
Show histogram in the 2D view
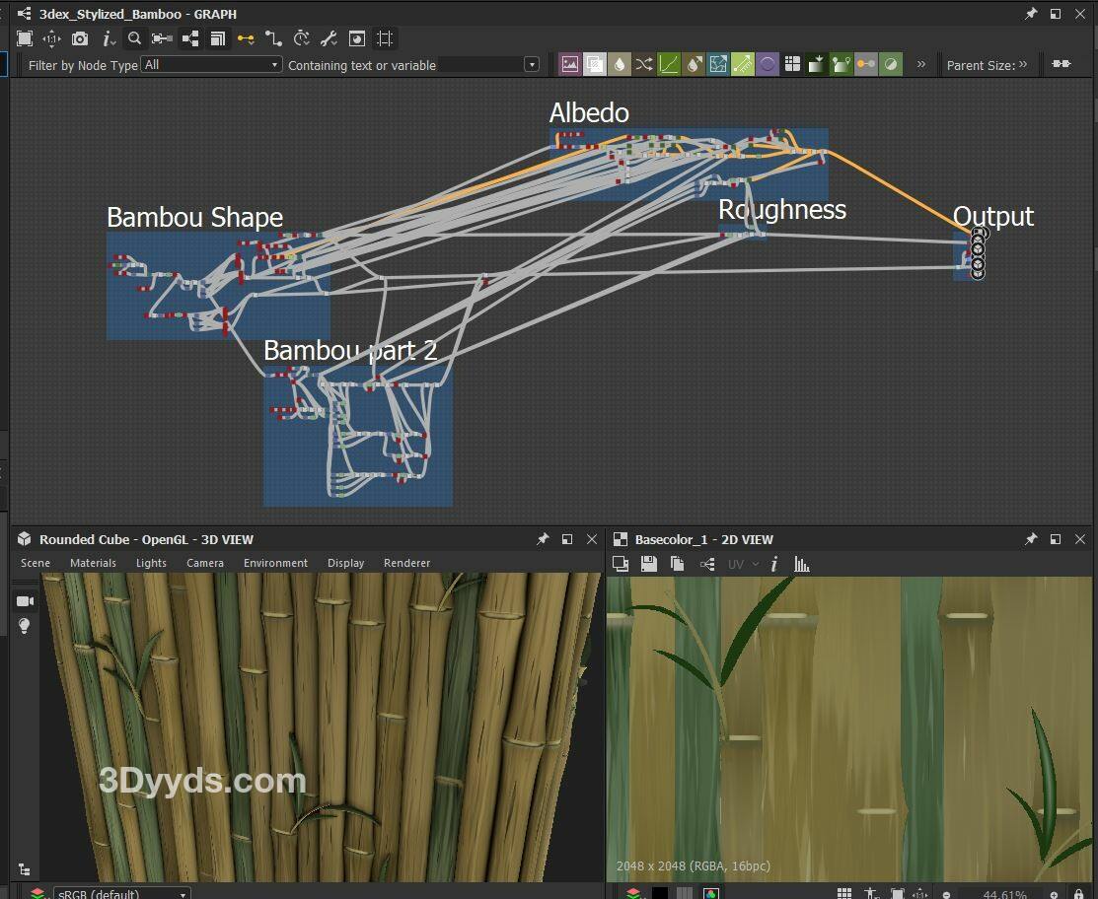click(x=802, y=564)
